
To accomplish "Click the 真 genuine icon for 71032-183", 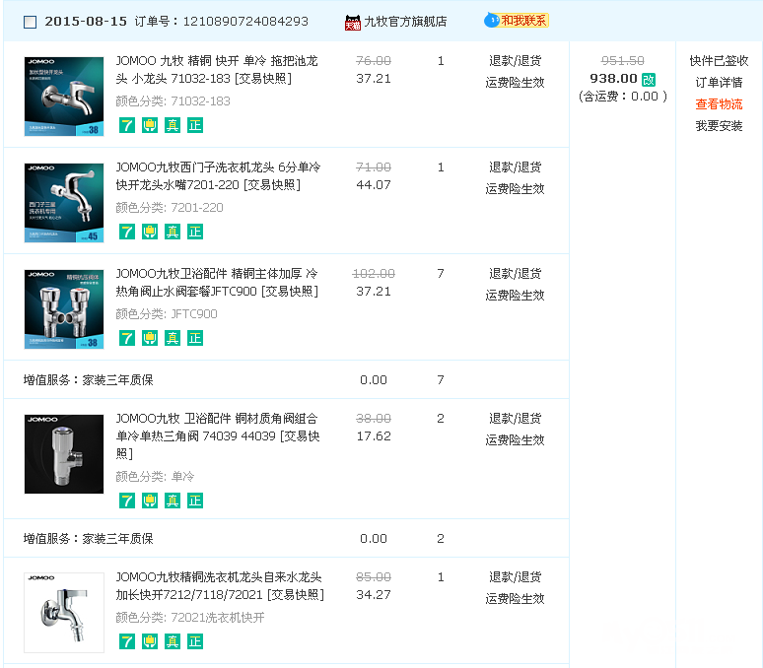I will [173, 125].
